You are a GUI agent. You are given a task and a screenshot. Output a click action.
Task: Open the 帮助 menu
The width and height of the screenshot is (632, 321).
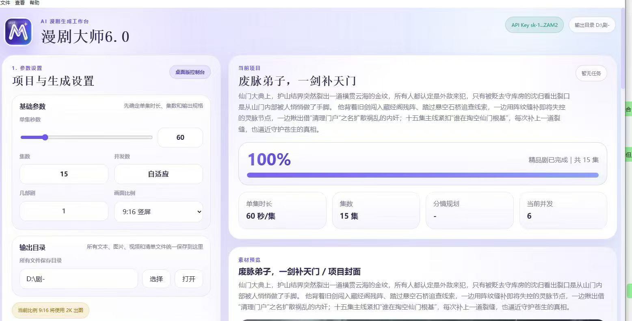tap(35, 3)
